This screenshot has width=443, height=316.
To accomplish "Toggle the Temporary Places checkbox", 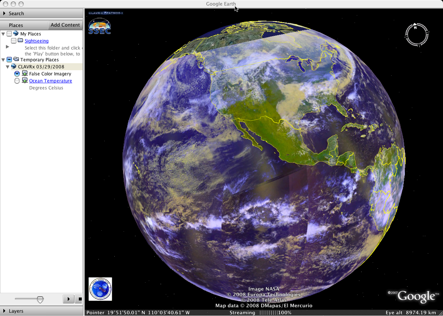I will [9, 60].
